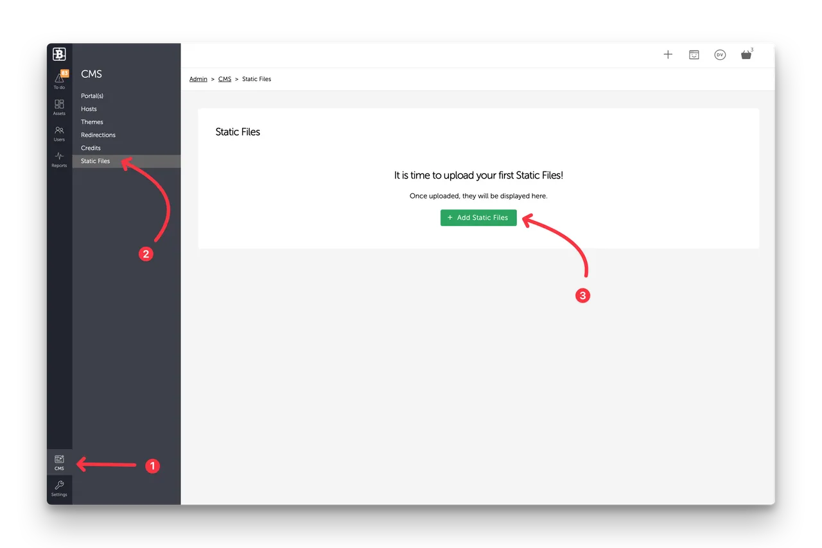
Task: Open Portal(s) in the CMS menu
Action: pyautogui.click(x=92, y=96)
